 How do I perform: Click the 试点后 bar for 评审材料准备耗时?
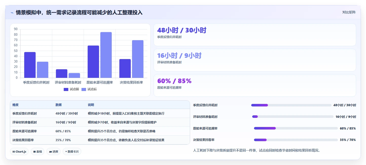(x=74, y=76)
